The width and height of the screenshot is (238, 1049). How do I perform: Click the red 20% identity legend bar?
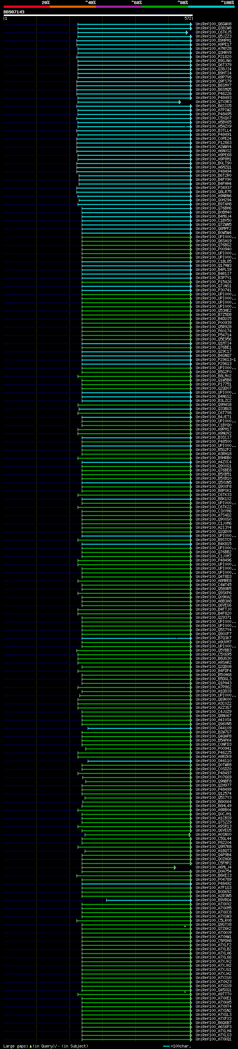click(26, 7)
